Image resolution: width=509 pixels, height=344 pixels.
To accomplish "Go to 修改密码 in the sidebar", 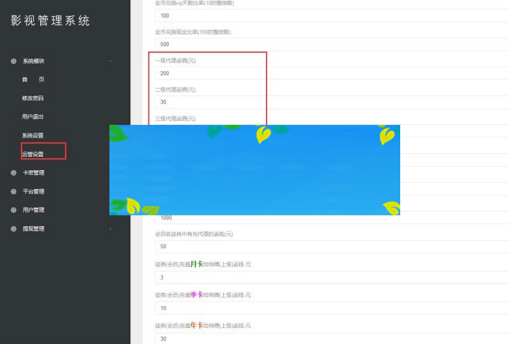I will point(32,98).
